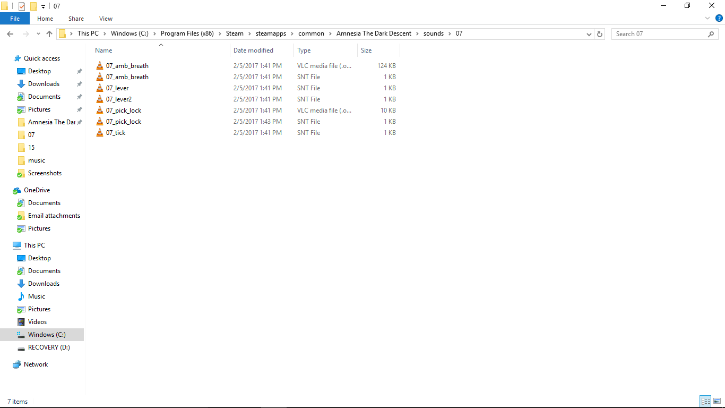Screen dimensions: 725x408
Task: Switch to the View ribbon tab
Action: (106, 19)
